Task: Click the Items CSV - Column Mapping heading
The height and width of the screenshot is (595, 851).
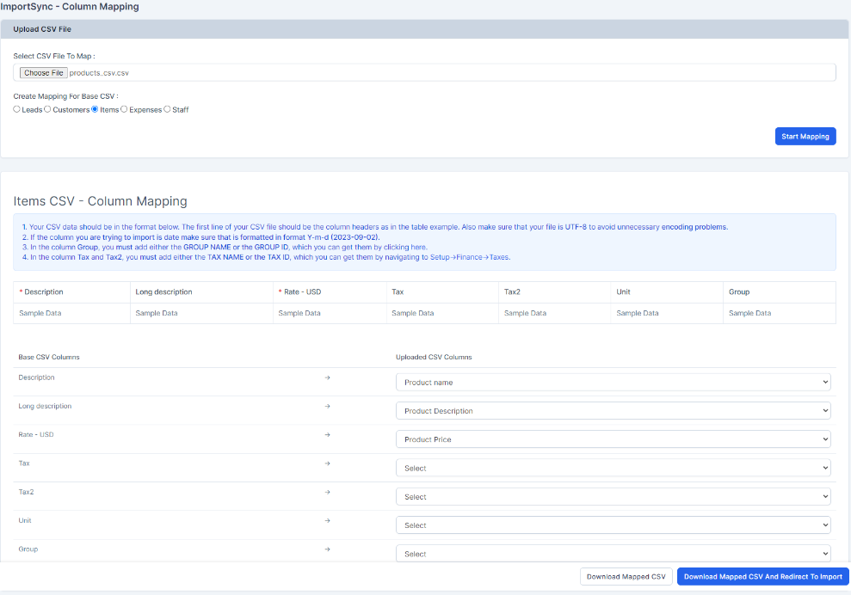Action: pos(100,201)
